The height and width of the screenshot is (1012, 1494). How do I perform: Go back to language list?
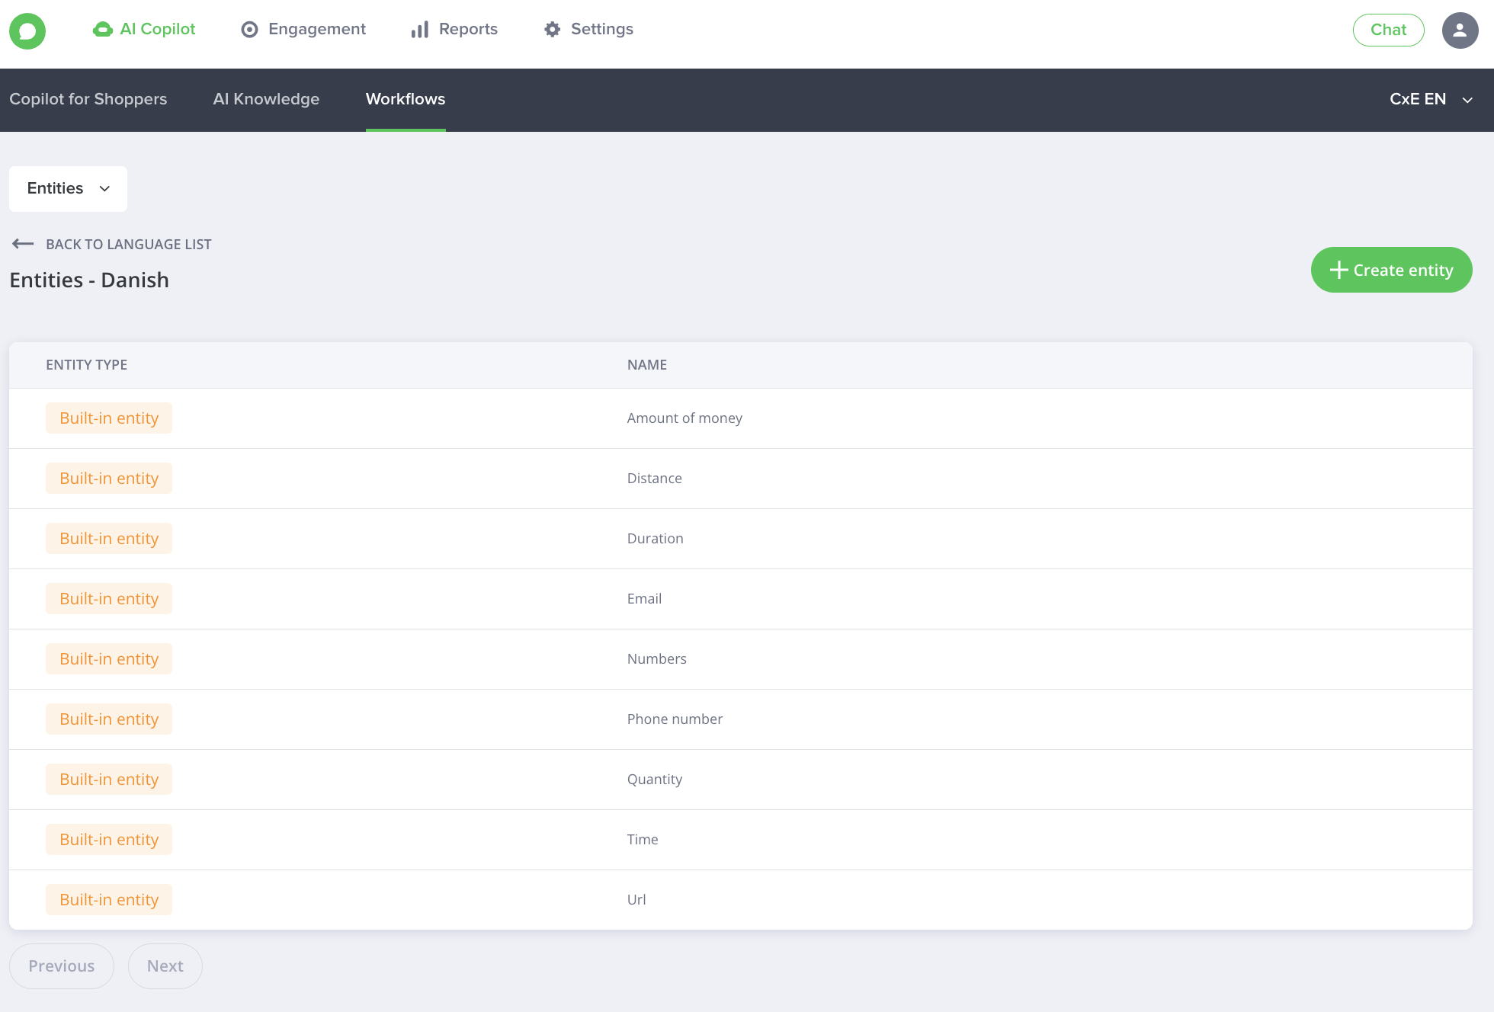click(111, 244)
